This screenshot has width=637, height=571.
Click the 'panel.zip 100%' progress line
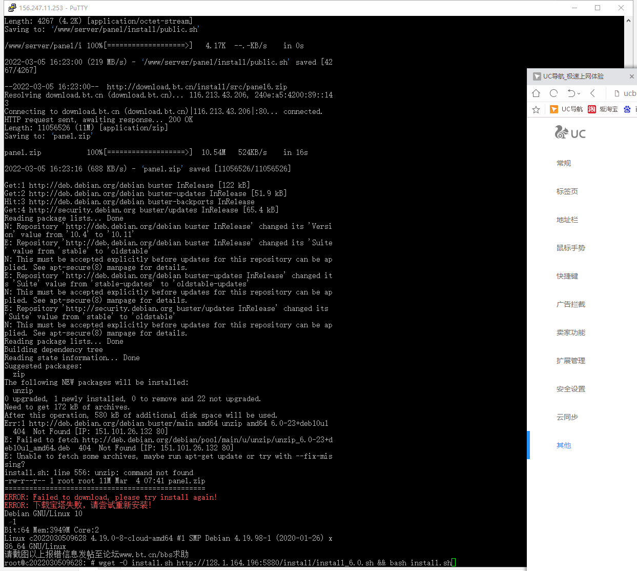[x=156, y=152]
